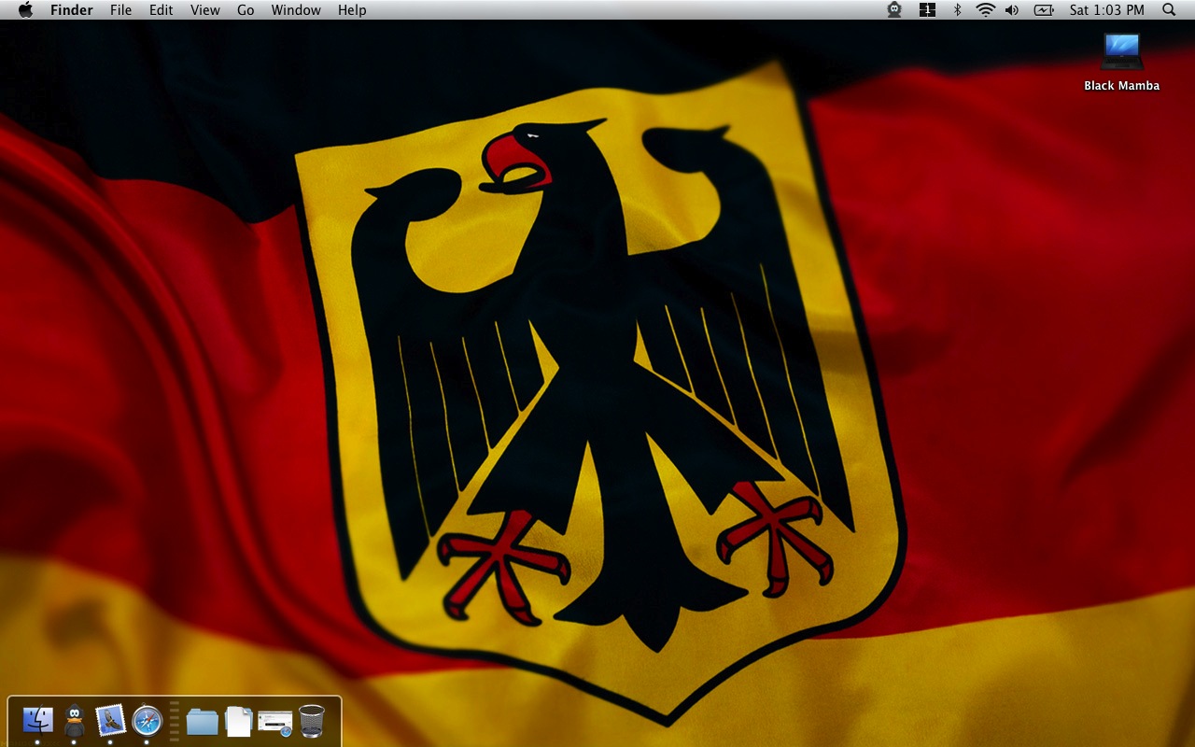Click the Adium duck menu bar icon
1195x747 pixels.
click(894, 10)
